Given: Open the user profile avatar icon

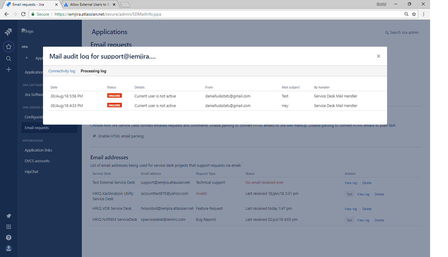Looking at the screenshot, I should [x=9, y=248].
